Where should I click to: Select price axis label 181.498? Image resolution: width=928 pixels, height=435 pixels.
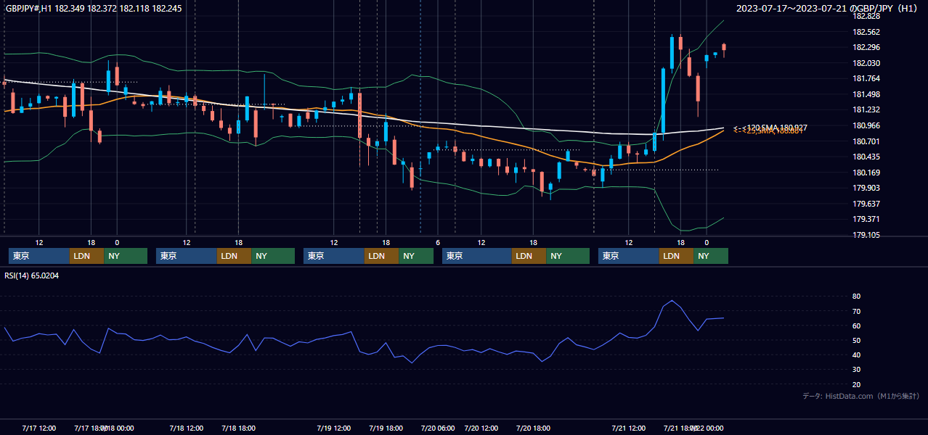[x=867, y=94]
